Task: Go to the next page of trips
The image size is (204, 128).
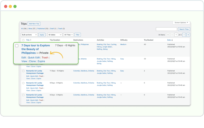Action: point(184,35)
